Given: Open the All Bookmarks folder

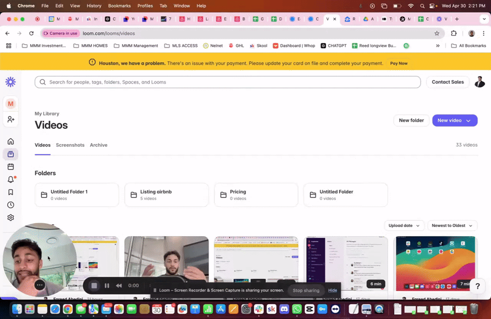Looking at the screenshot, I should (x=468, y=46).
